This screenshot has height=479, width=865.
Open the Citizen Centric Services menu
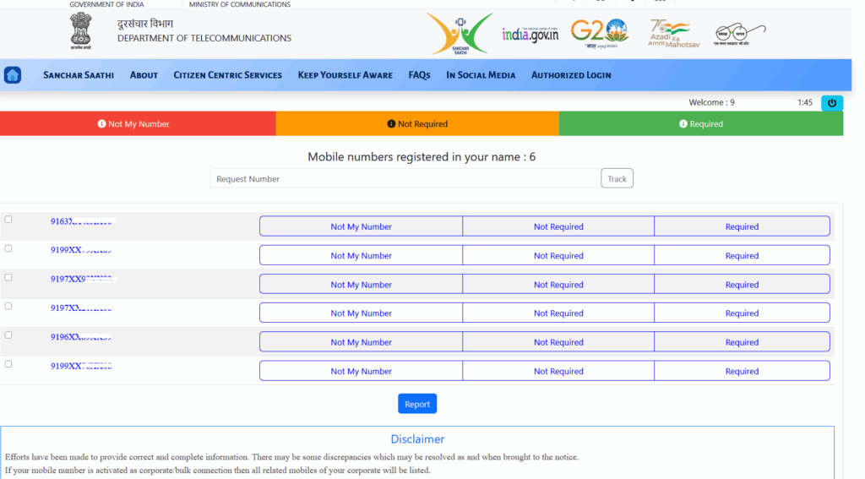pos(227,75)
